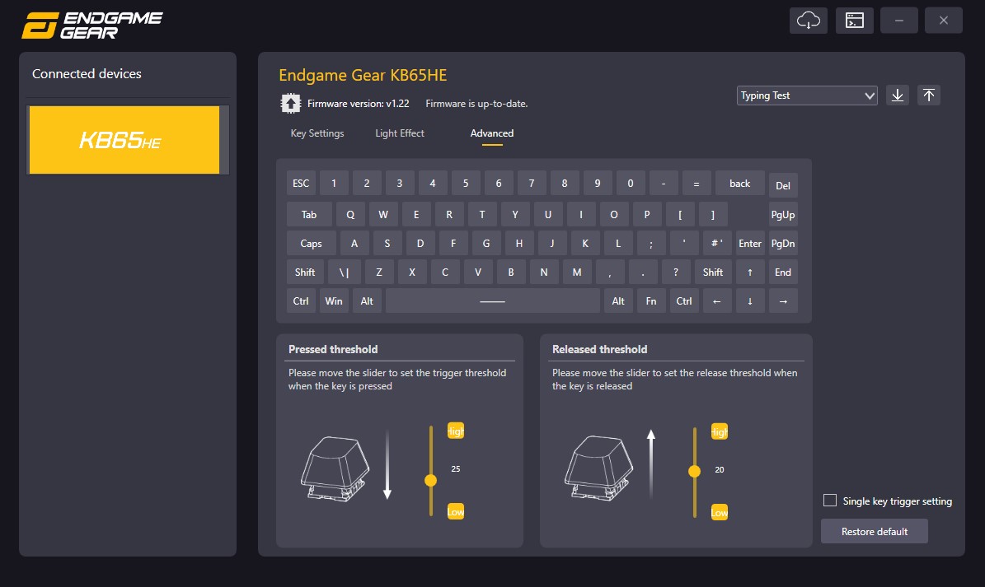985x587 pixels.
Task: Click Low label on Pressed threshold slider
Action: 456,512
